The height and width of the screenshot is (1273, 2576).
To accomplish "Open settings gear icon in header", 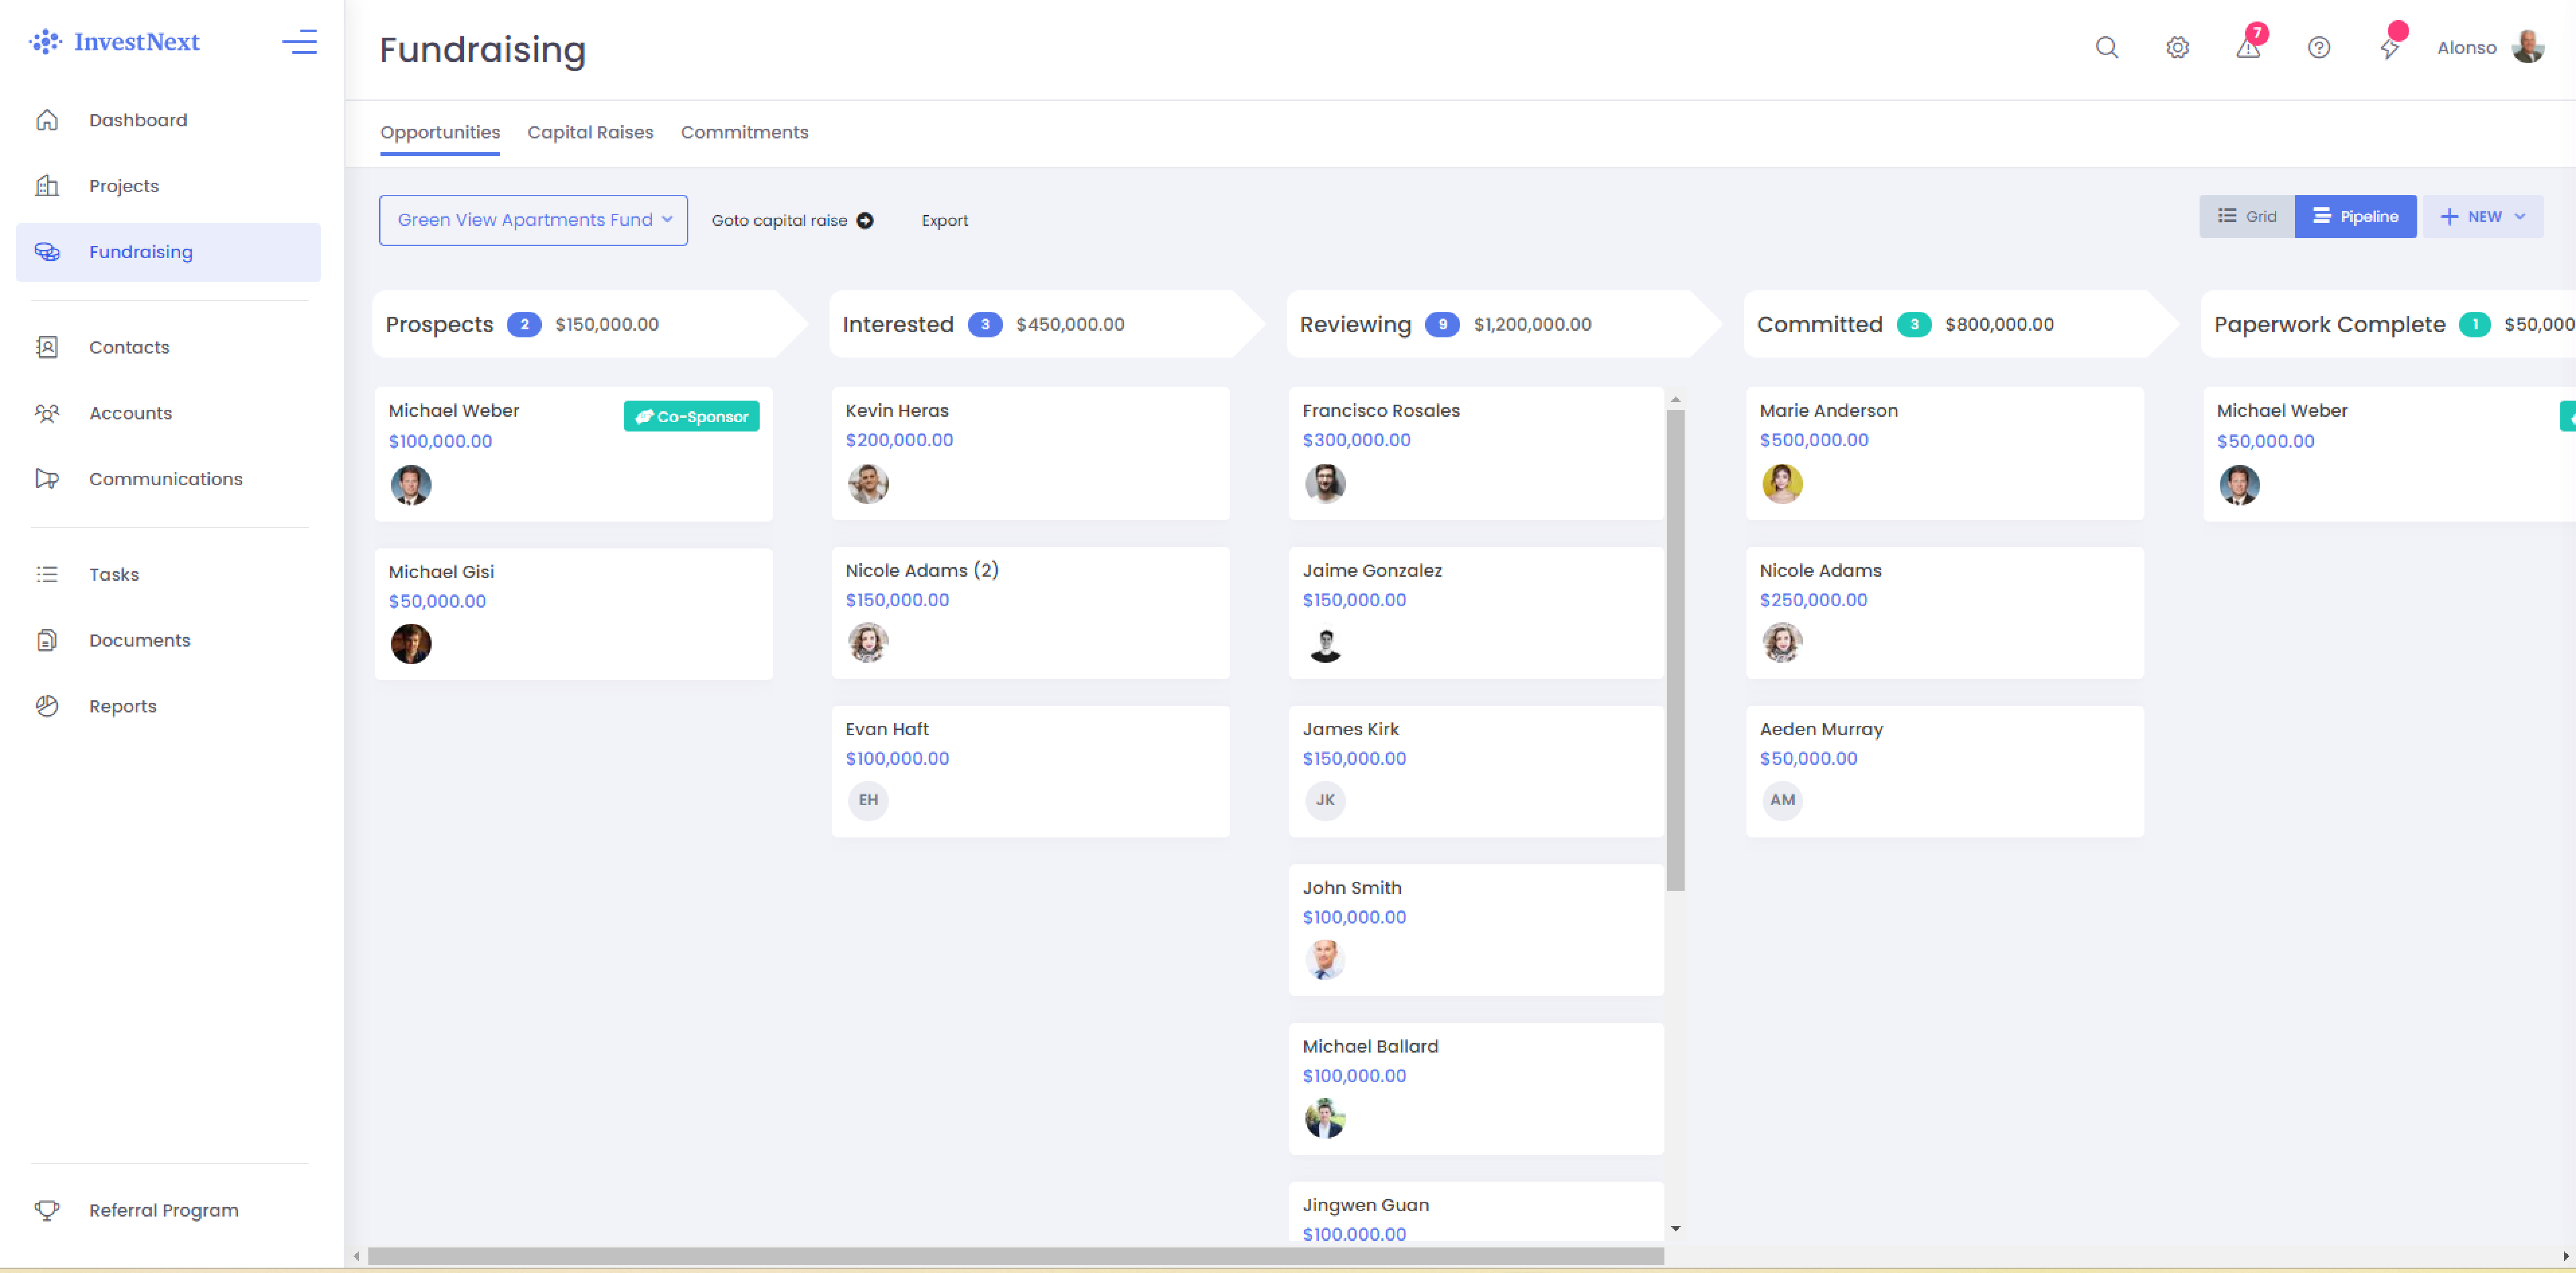I will click(x=2177, y=47).
